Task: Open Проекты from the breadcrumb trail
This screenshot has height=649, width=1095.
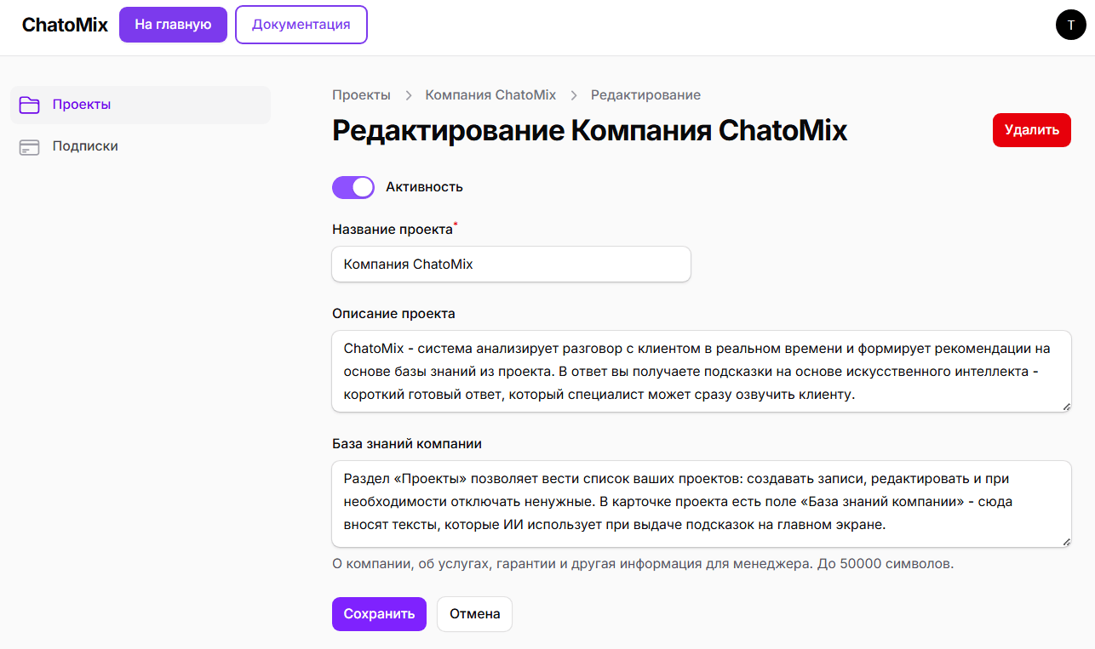Action: (x=361, y=94)
